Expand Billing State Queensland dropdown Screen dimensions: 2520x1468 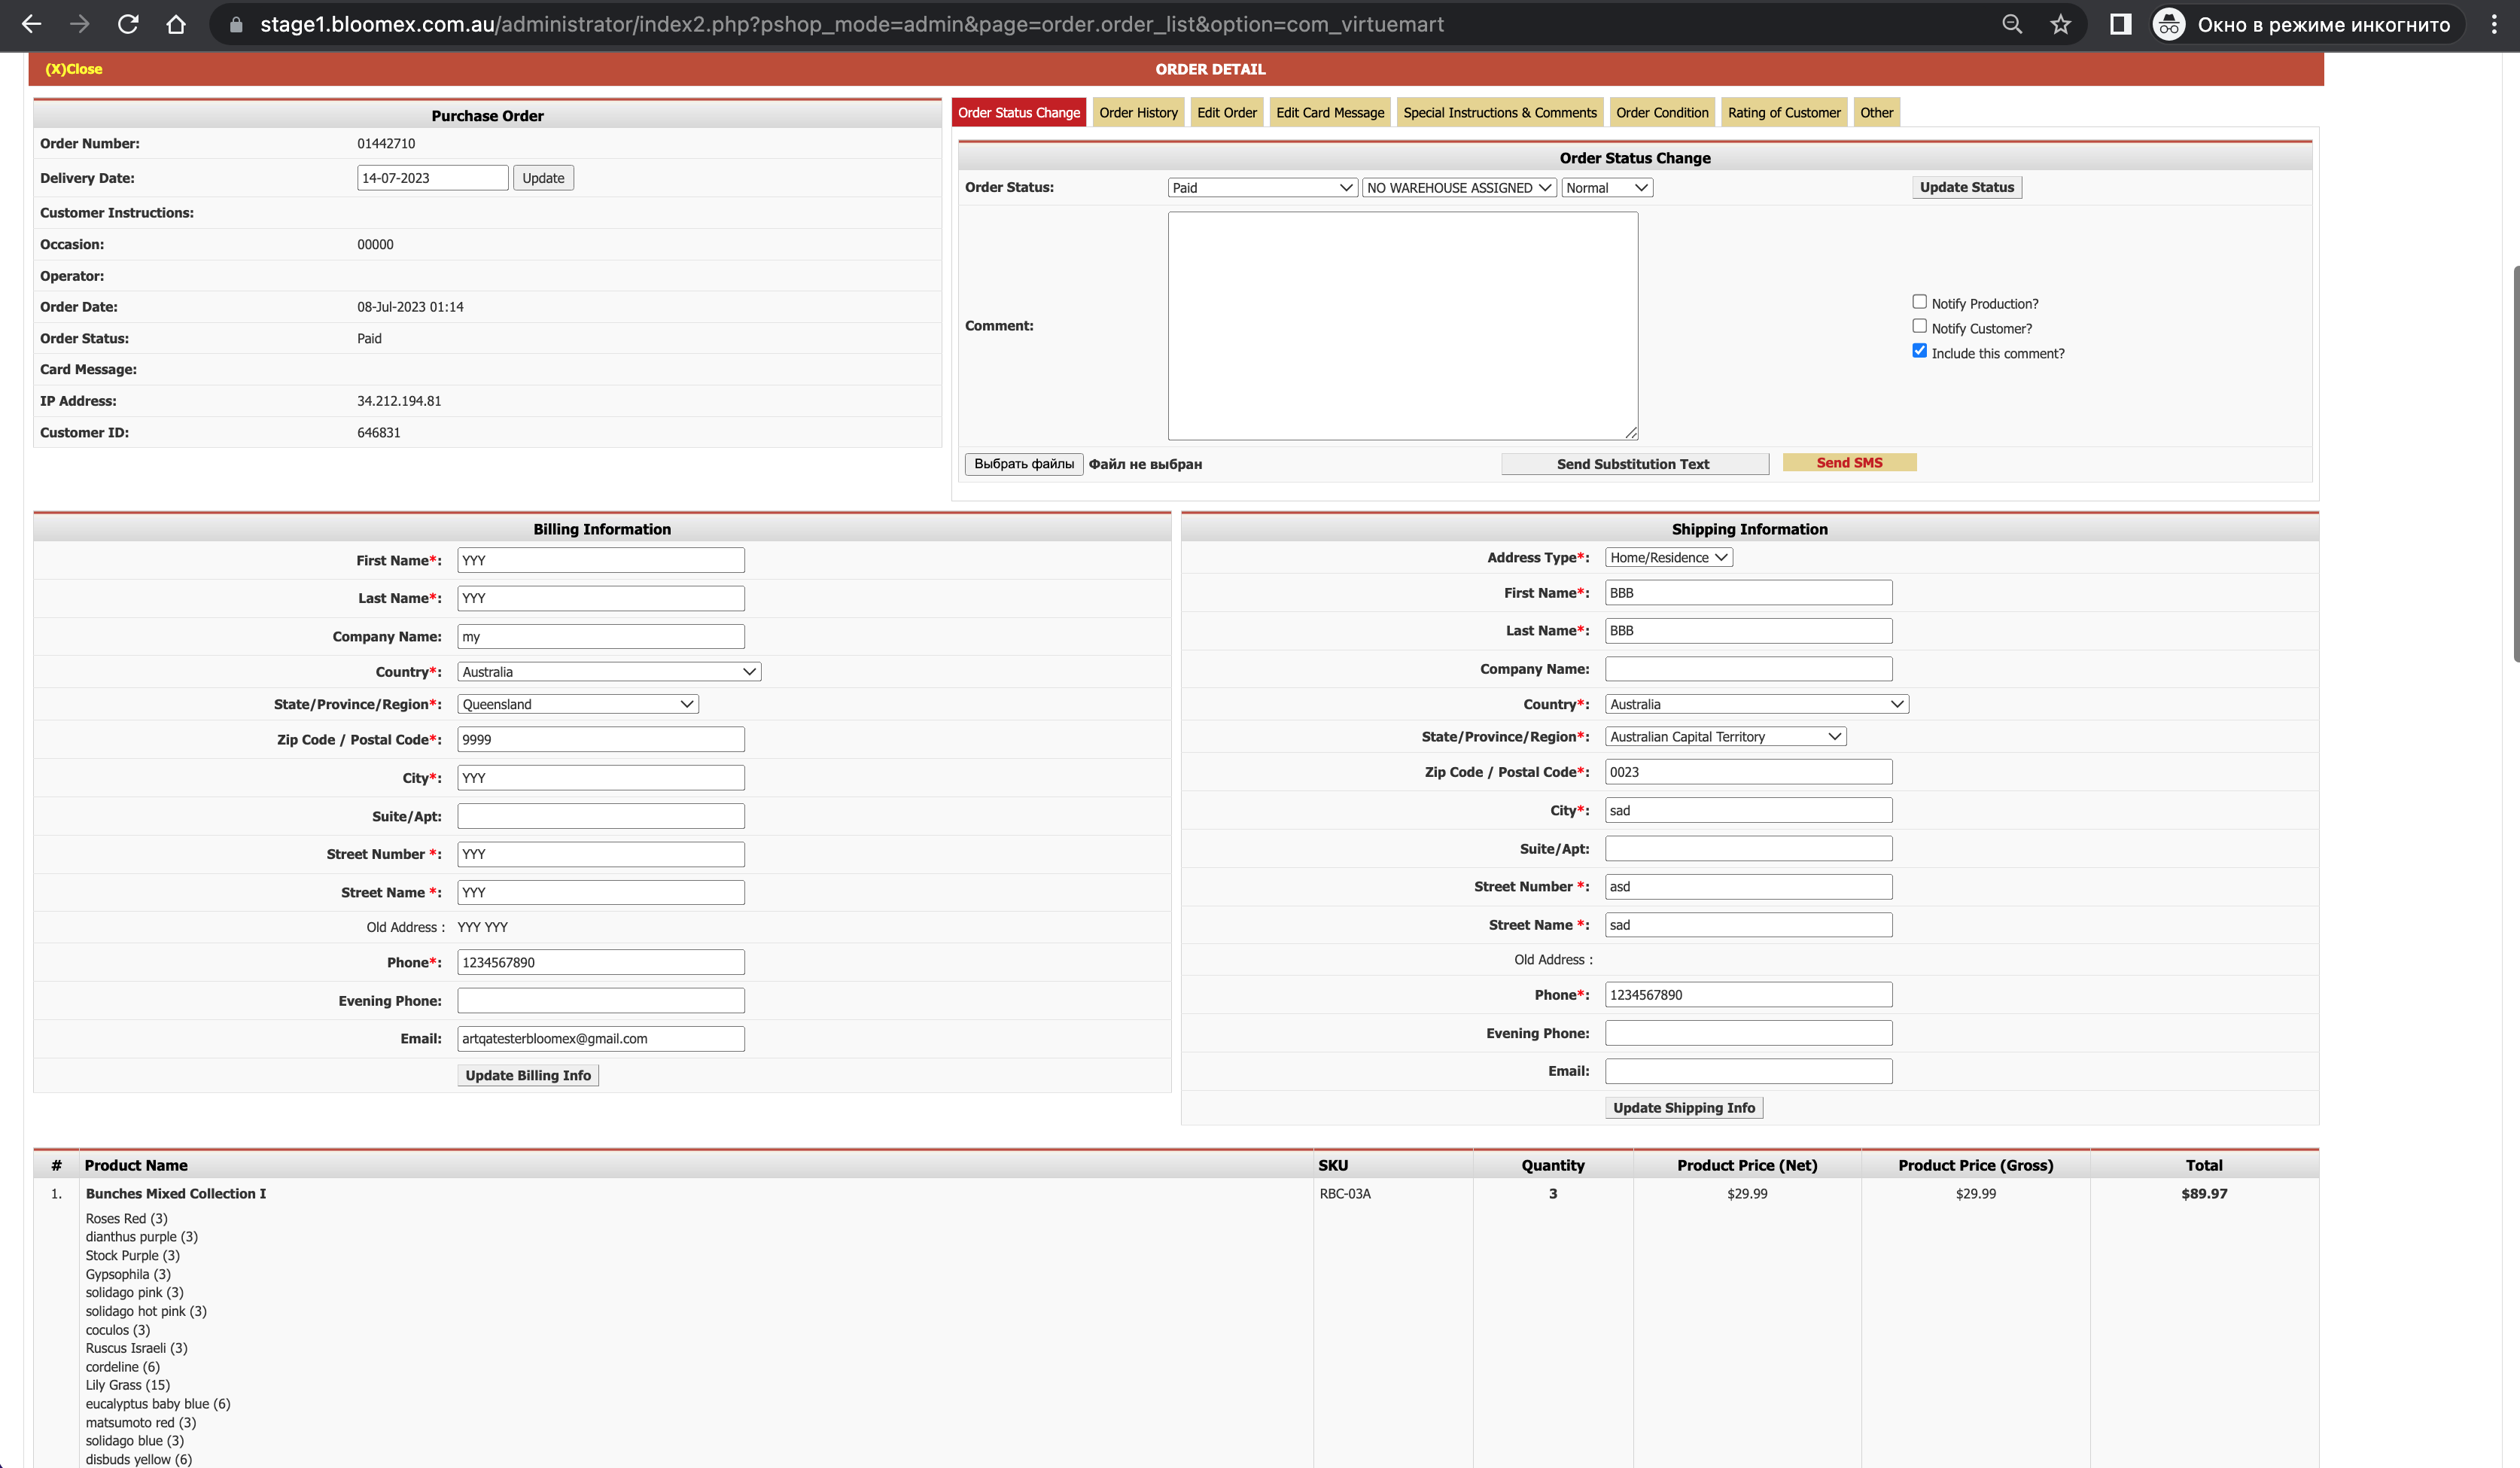pyautogui.click(x=578, y=704)
